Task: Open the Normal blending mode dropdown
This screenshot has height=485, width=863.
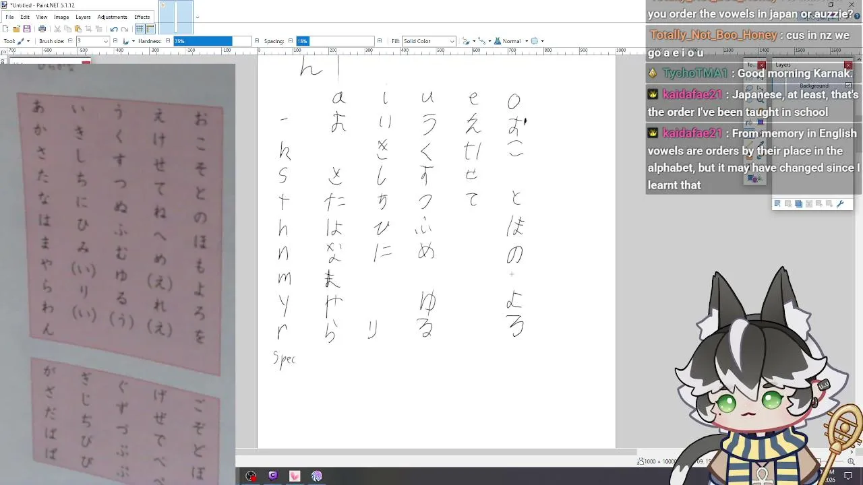Action: click(510, 41)
